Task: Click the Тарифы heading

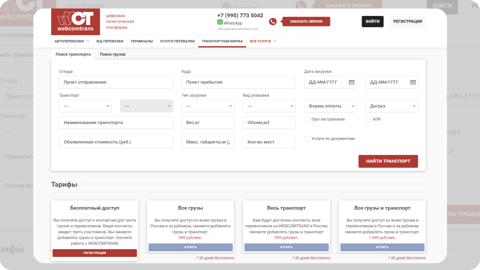Action: click(x=64, y=184)
